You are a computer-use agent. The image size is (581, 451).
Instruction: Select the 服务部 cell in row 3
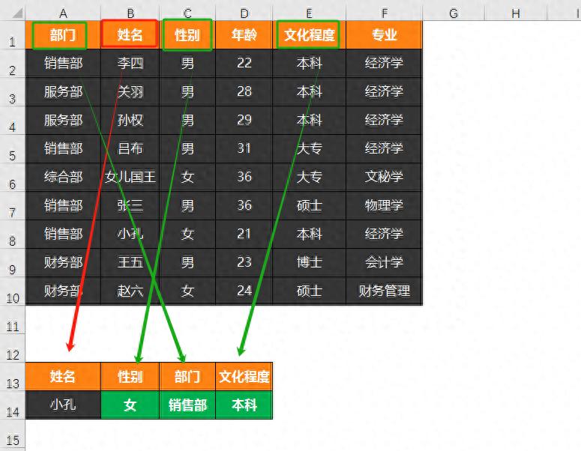(63, 92)
